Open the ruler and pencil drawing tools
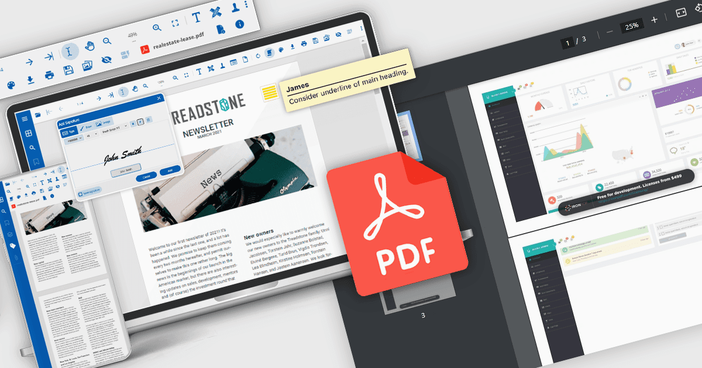702x368 pixels. coord(215,12)
